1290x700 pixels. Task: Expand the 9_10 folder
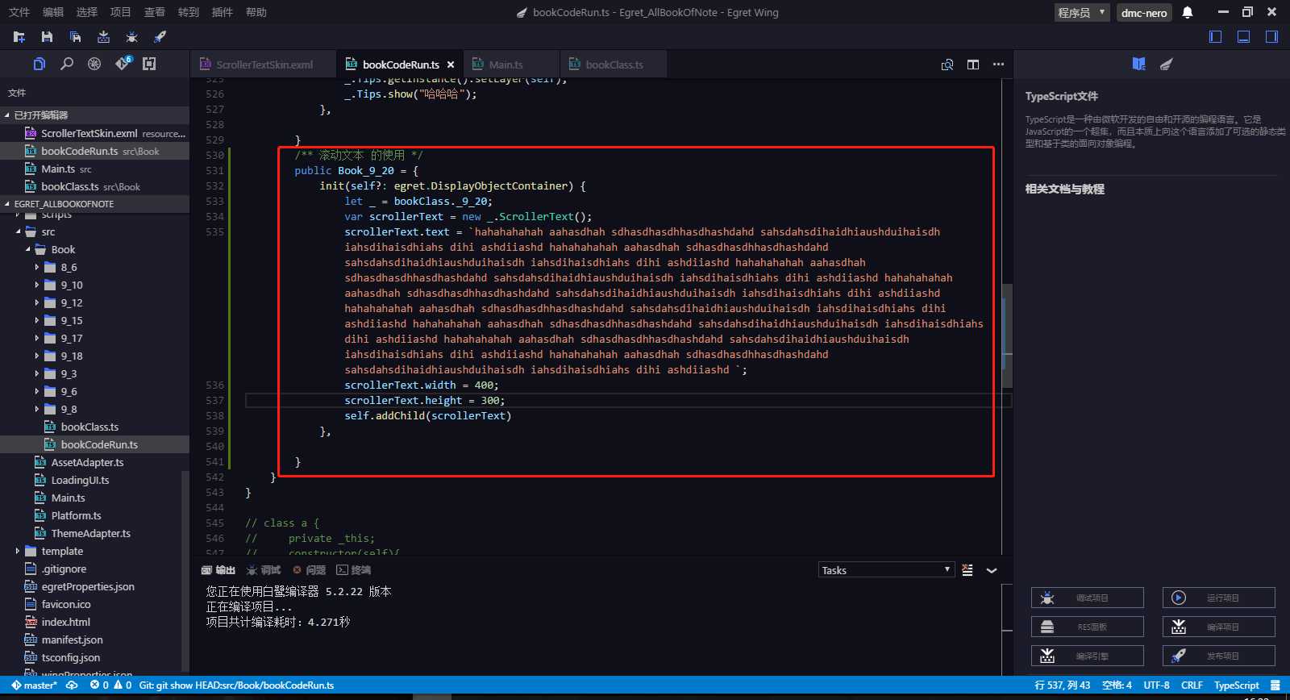click(37, 285)
